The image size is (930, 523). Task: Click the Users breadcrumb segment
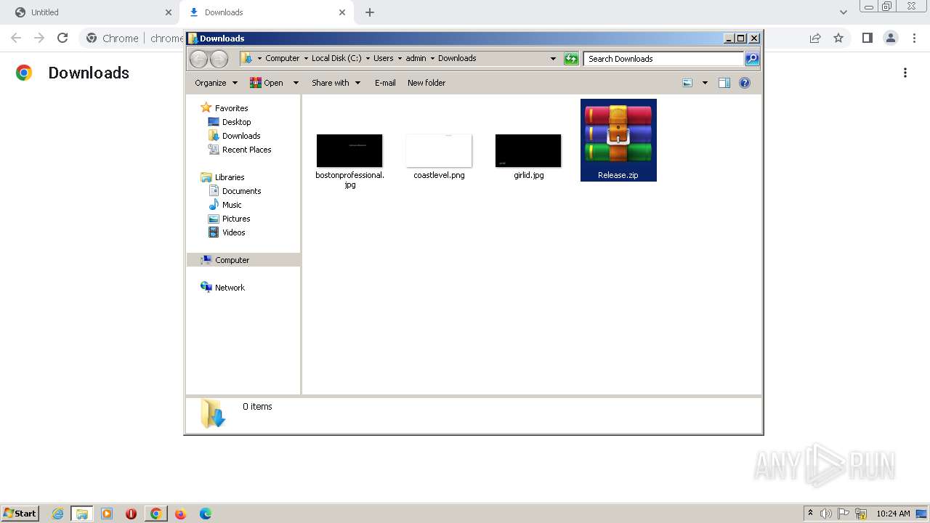click(x=383, y=58)
